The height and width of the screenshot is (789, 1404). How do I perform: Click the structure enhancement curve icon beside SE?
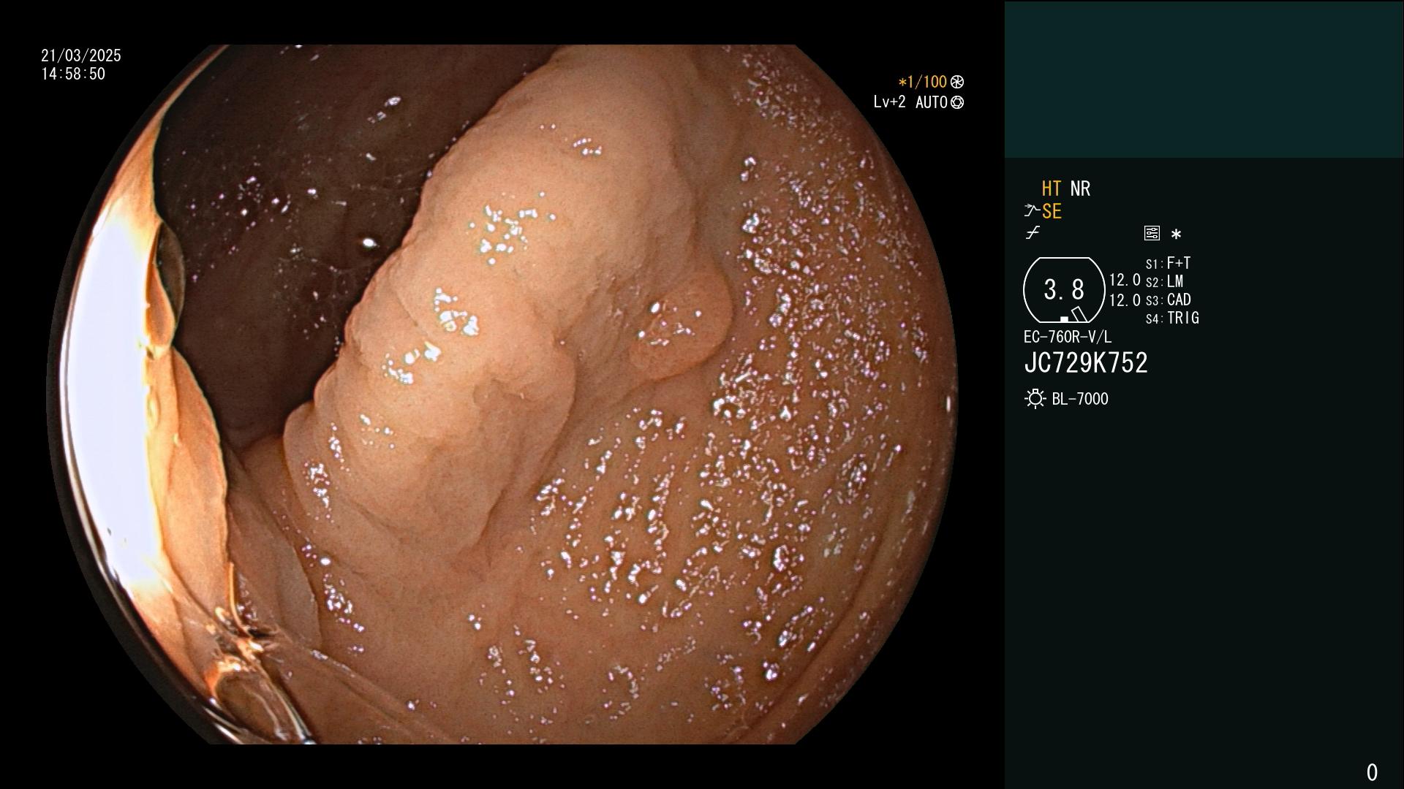click(x=1032, y=211)
